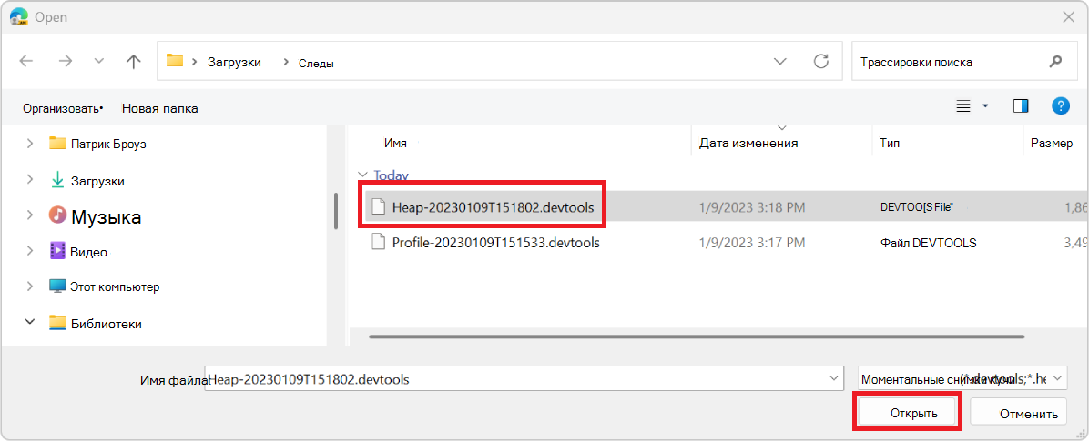
Task: Open help with question mark icon
Action: 1061,106
